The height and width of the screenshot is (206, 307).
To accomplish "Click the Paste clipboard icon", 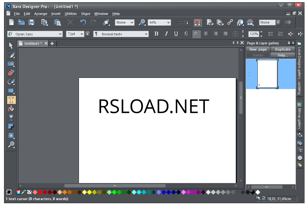I will click(57, 22).
